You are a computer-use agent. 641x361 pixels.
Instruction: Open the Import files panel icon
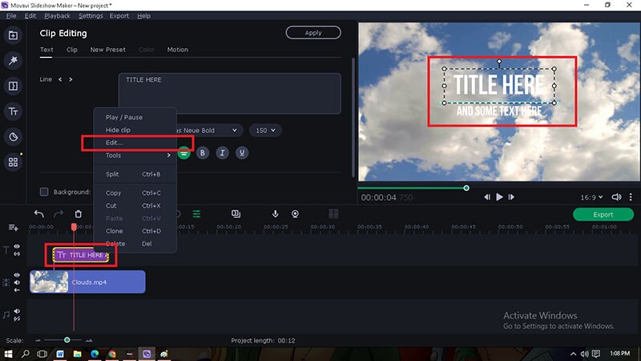click(x=13, y=35)
